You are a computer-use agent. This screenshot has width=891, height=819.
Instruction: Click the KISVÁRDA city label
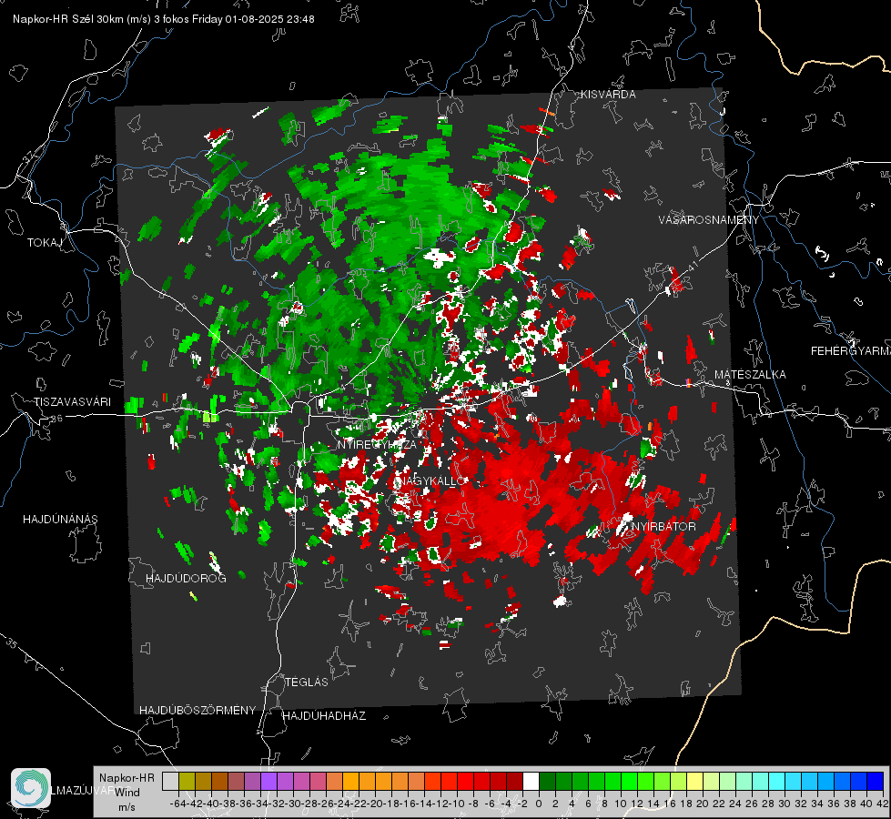[608, 95]
